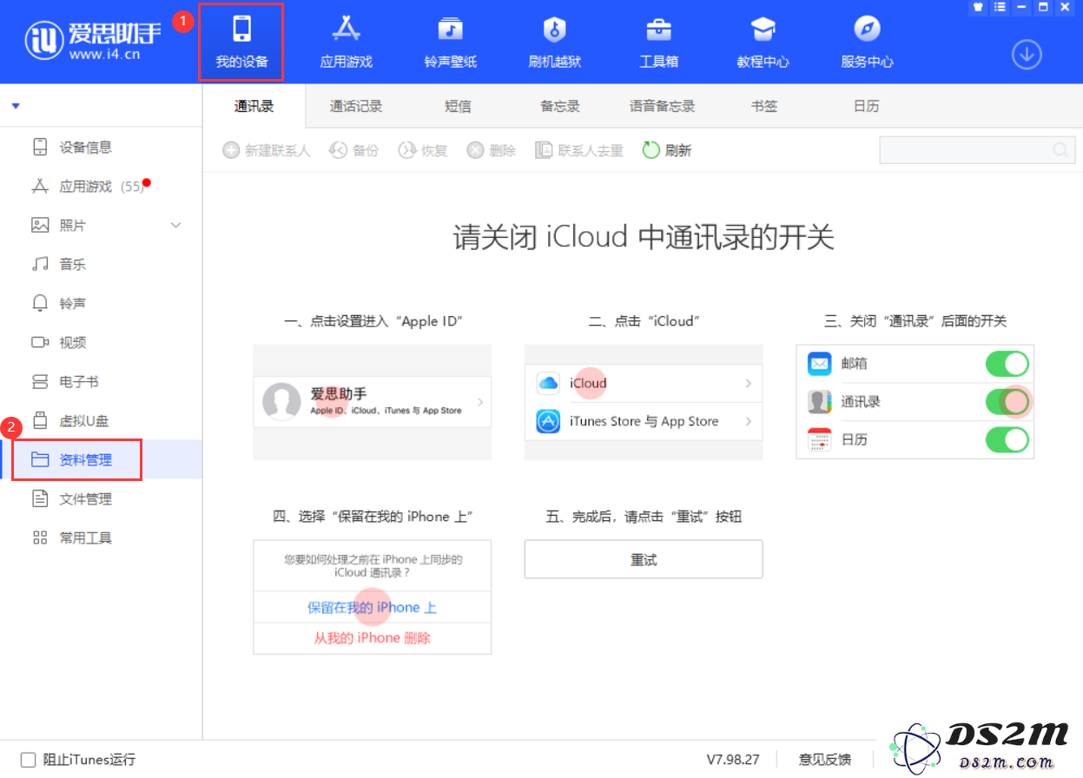Click the shirt skin icon in title bar
Viewport: 1083px width, 778px height.
tap(978, 7)
